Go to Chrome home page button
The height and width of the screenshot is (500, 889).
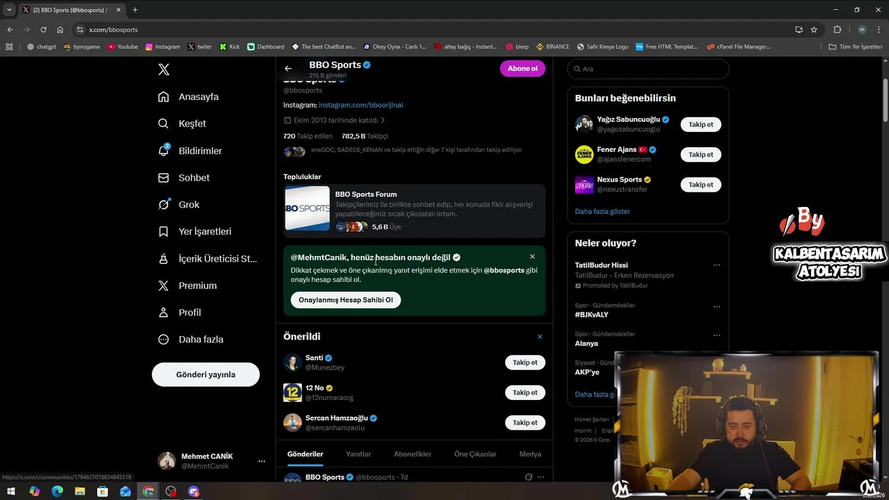click(x=60, y=30)
